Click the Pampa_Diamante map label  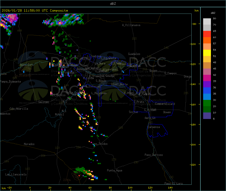coord(11,82)
